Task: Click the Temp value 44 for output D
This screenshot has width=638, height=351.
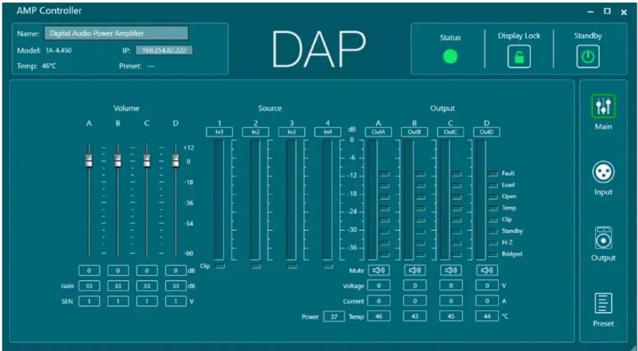Action: [487, 317]
